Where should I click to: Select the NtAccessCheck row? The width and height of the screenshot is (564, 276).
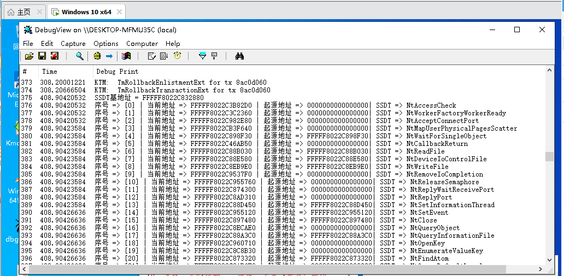click(x=283, y=105)
